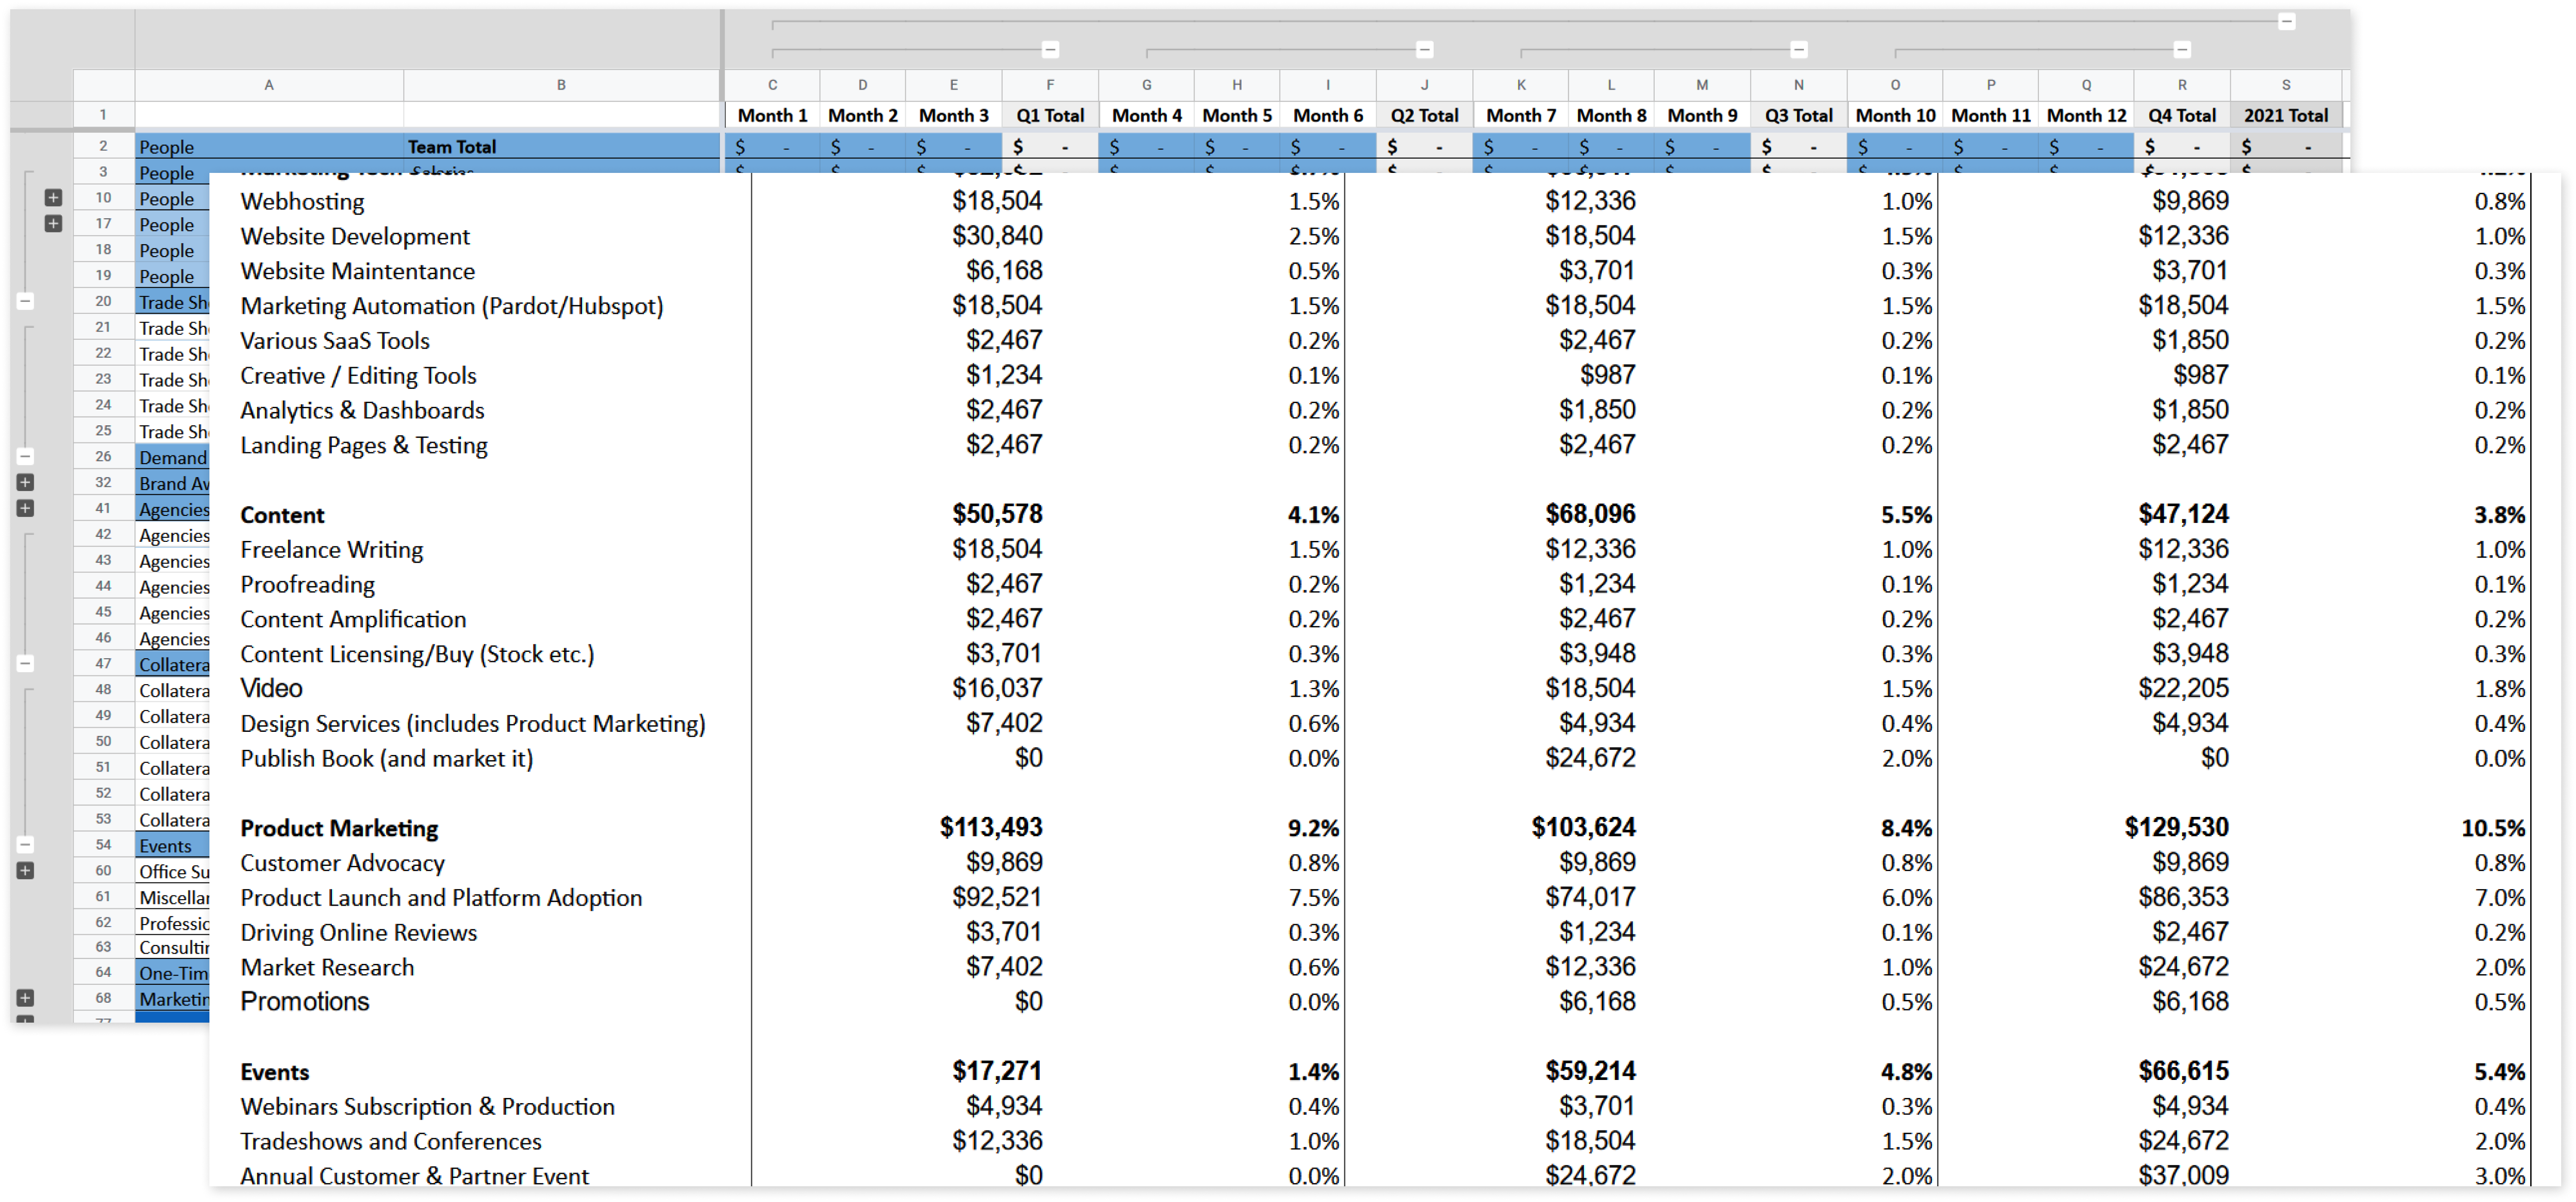Click the 'Q2 Total' header cell
This screenshot has width=2576, height=1202.
[x=1424, y=115]
